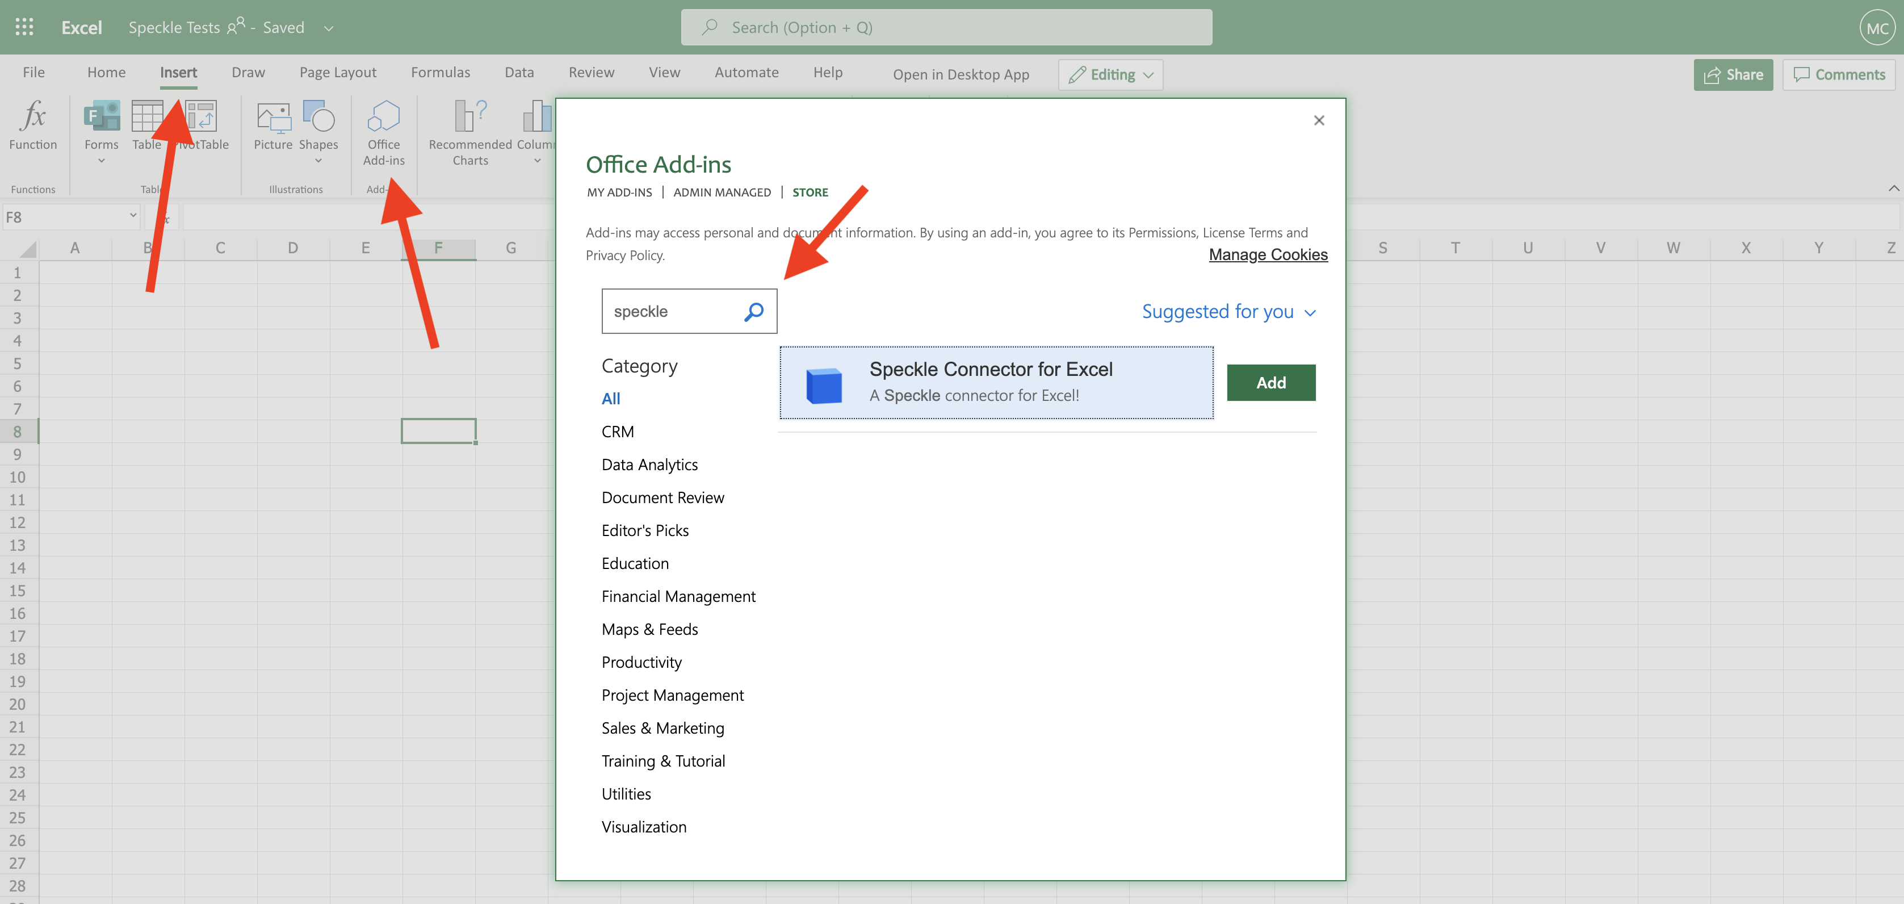Image resolution: width=1904 pixels, height=904 pixels.
Task: Select the Maps & Feeds category
Action: [x=649, y=629]
